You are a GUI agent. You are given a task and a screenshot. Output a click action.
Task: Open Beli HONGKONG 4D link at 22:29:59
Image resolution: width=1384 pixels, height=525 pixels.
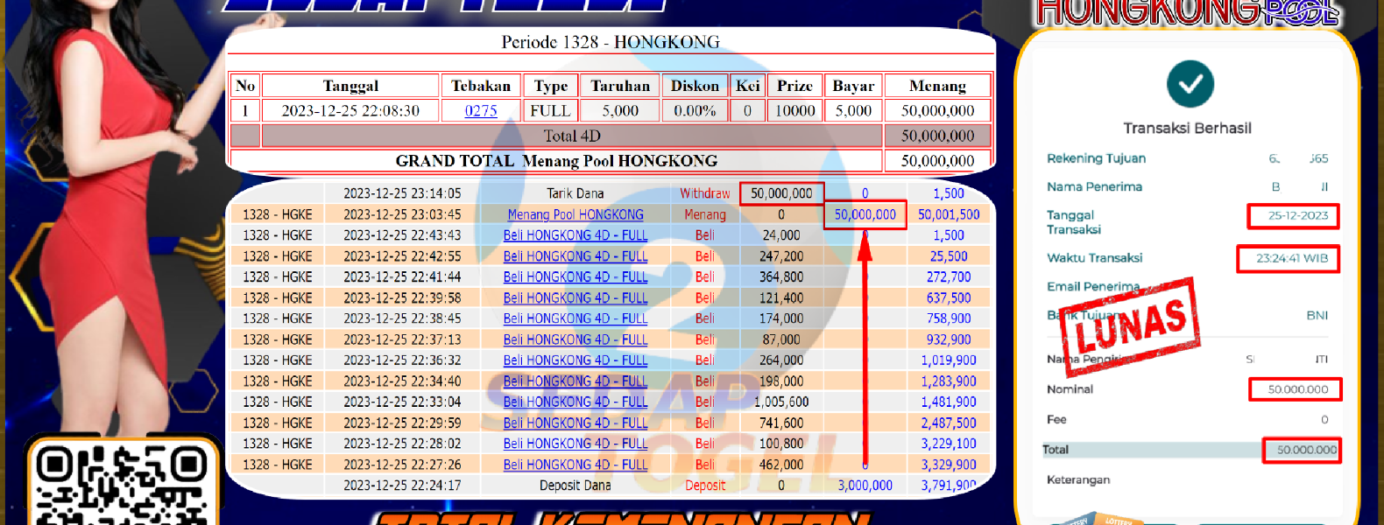pos(575,423)
